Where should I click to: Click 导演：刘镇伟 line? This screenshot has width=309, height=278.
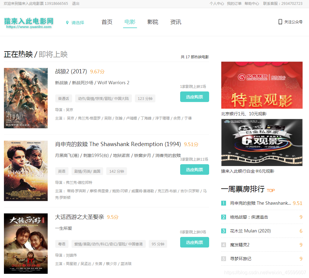click(x=66, y=255)
